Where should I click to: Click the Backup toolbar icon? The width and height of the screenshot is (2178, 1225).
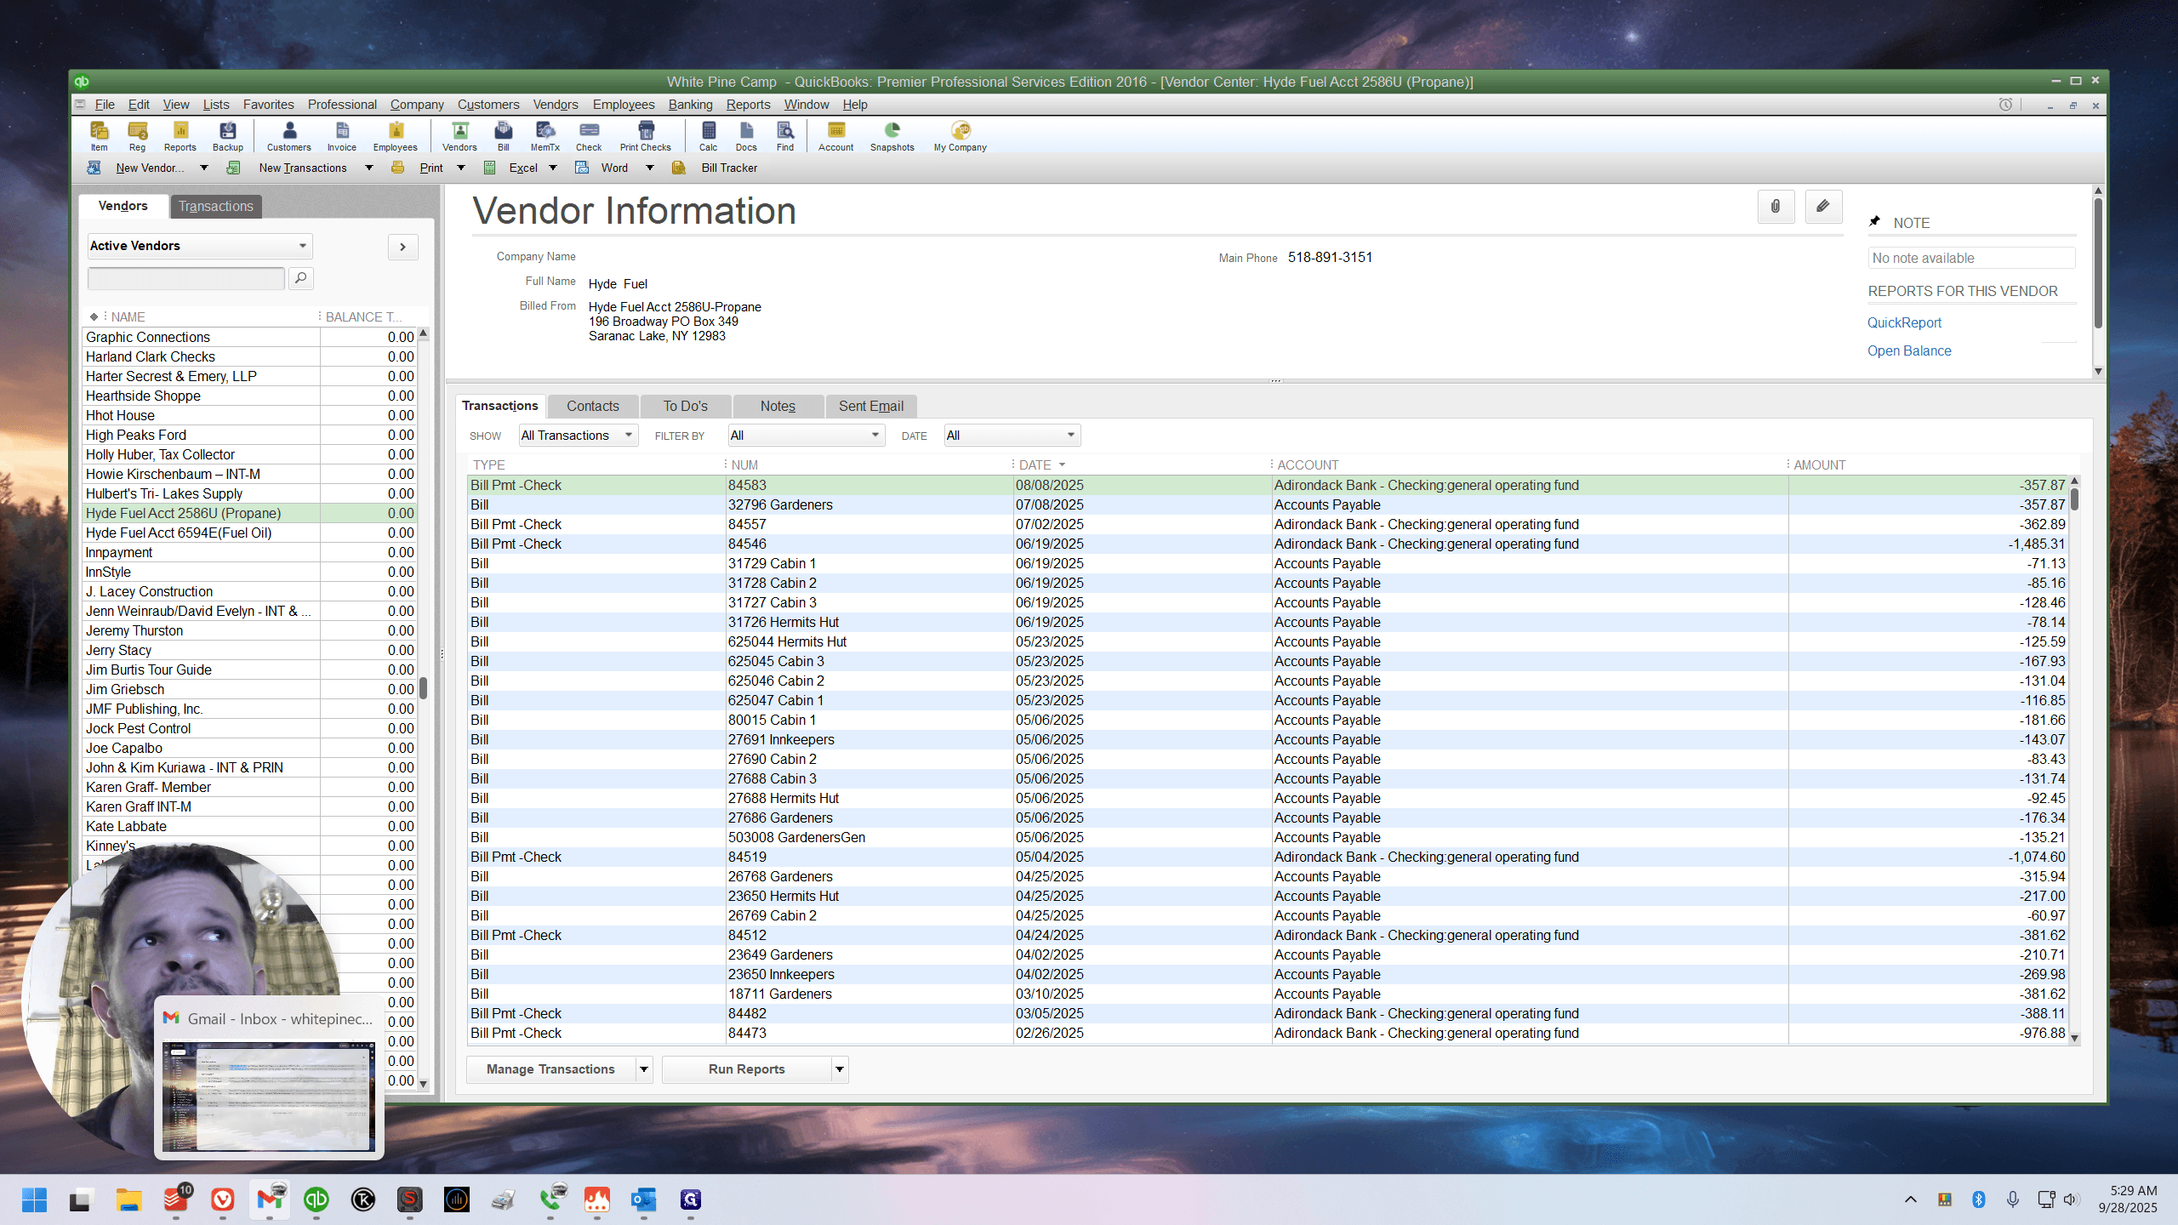point(227,135)
